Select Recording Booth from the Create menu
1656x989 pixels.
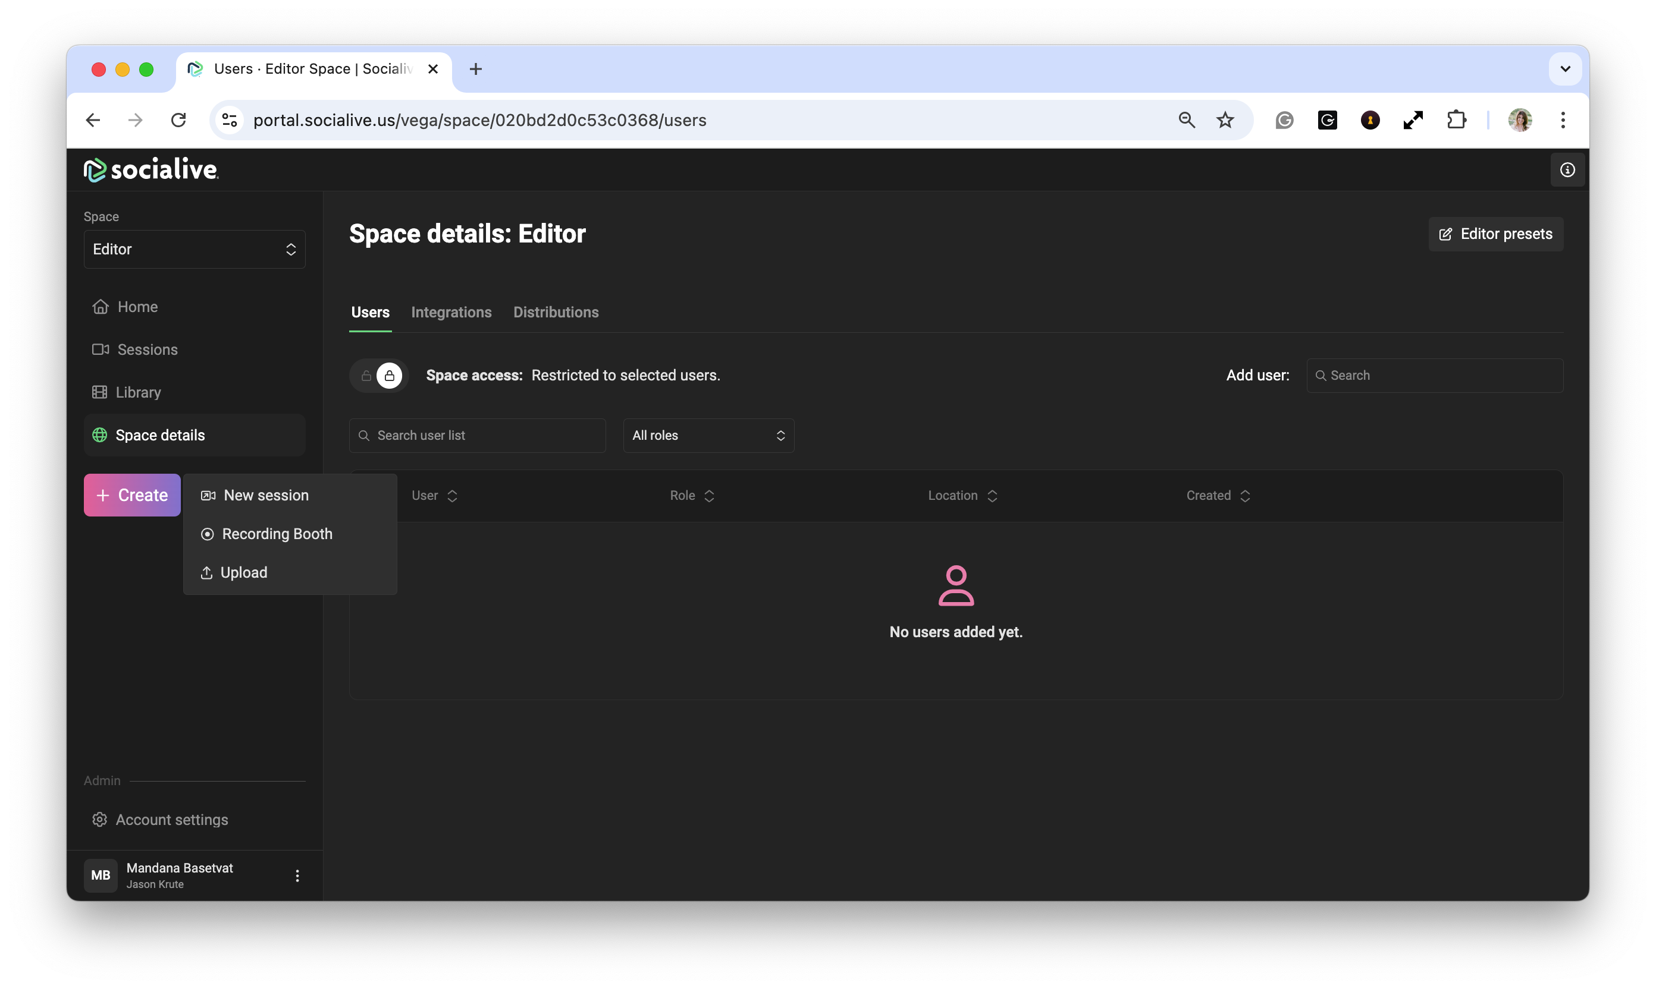(x=277, y=534)
